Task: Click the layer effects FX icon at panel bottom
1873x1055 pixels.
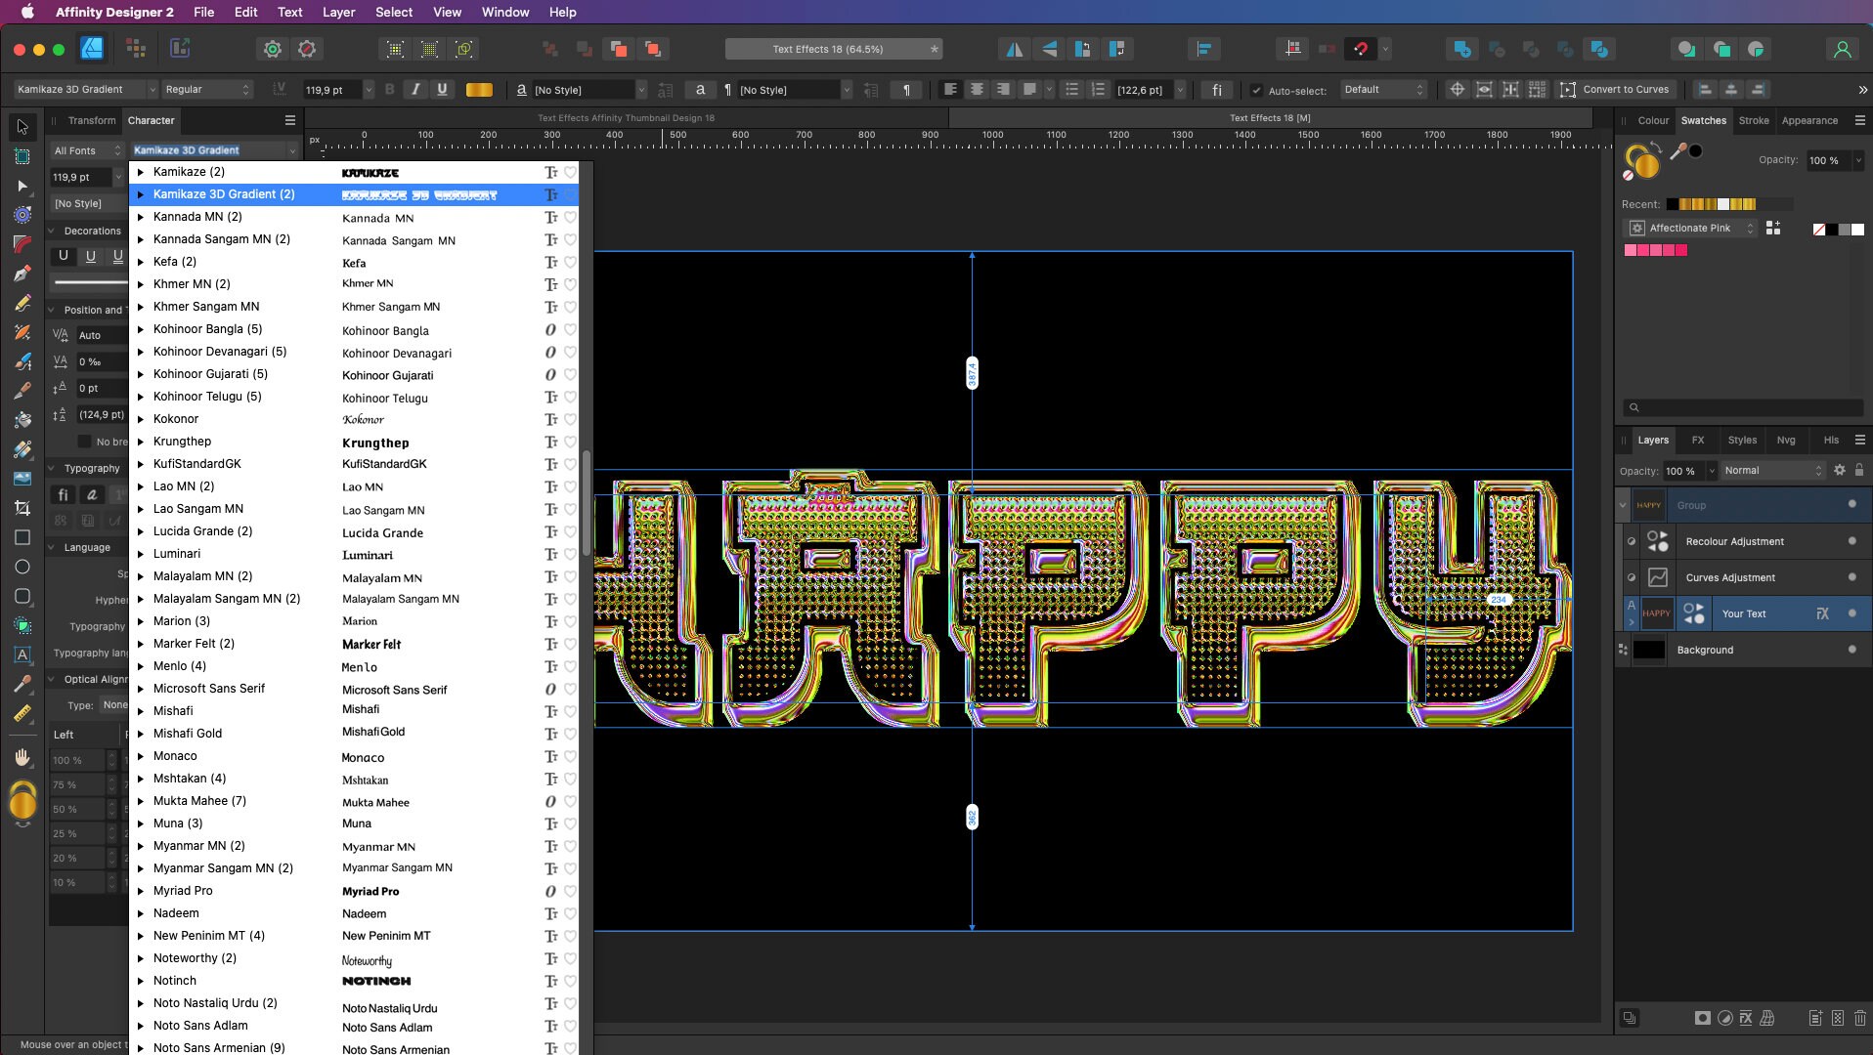Action: [1746, 1018]
